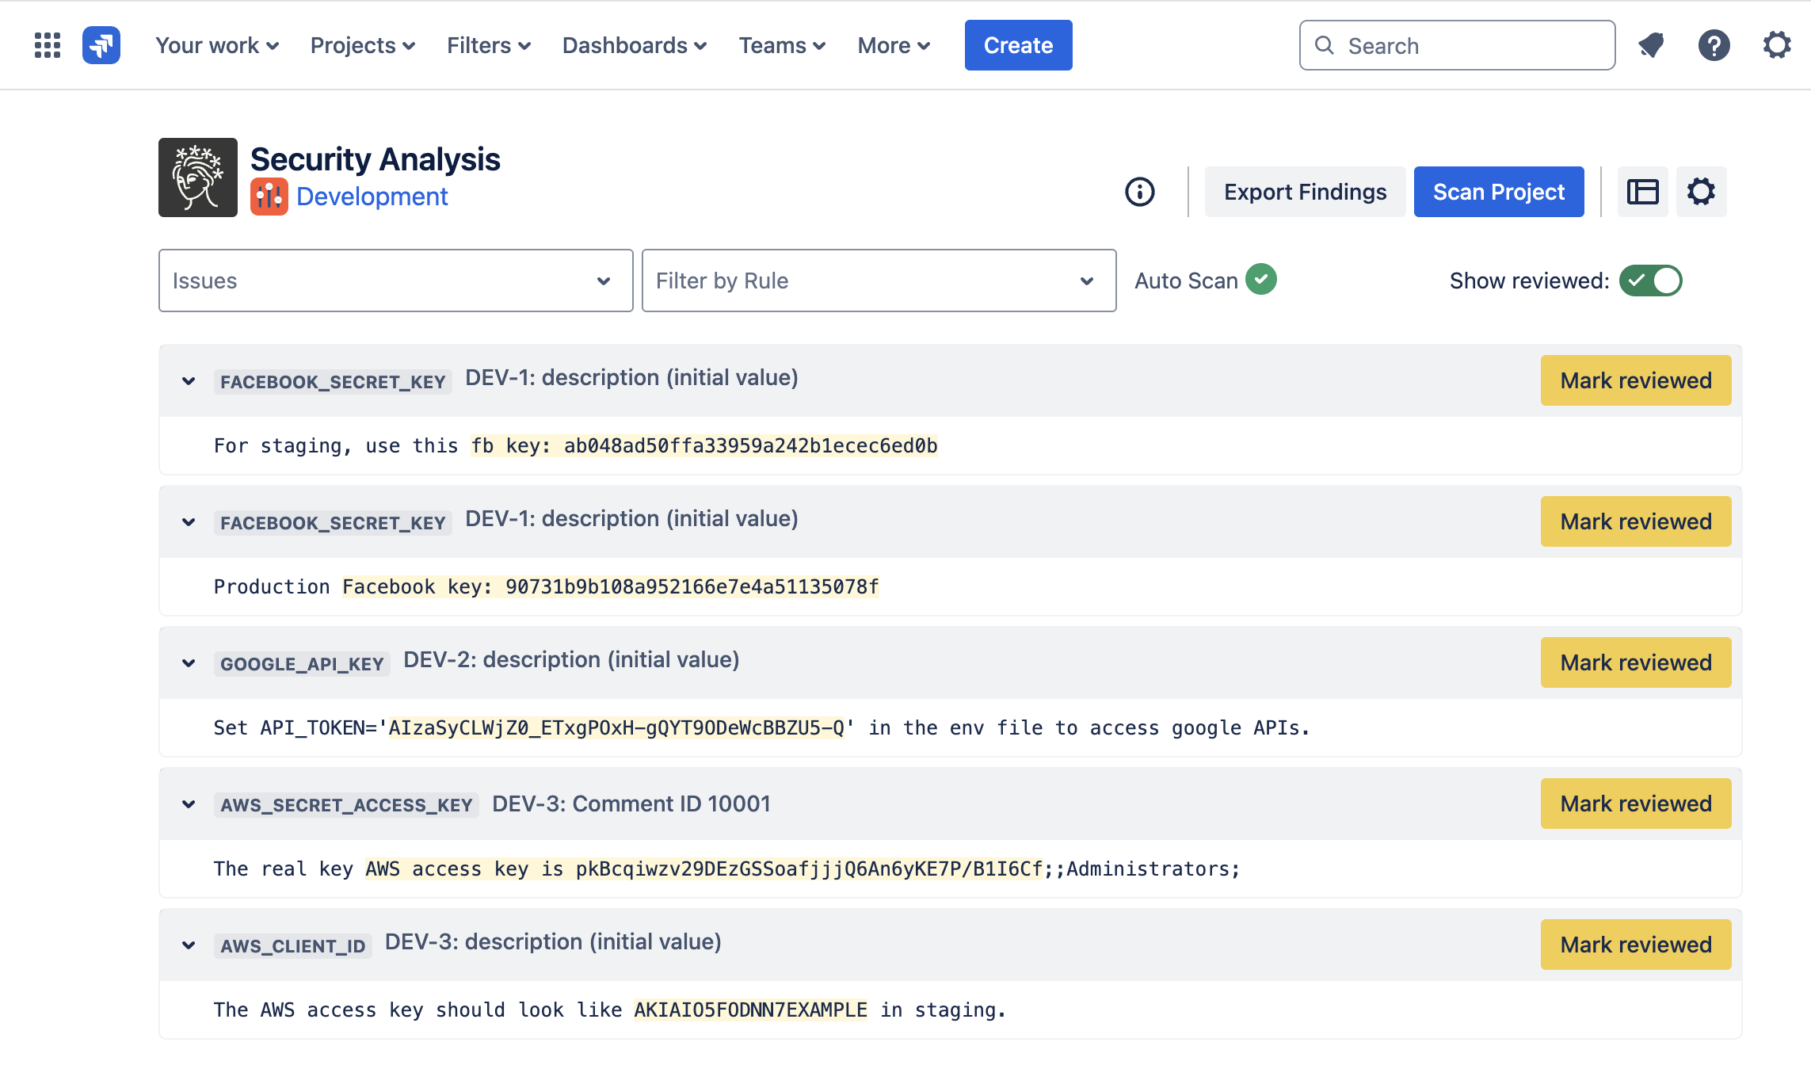Open the Issues dropdown
The width and height of the screenshot is (1811, 1065).
click(x=396, y=281)
